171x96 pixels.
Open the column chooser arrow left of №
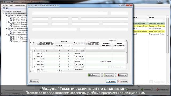(x=30, y=43)
